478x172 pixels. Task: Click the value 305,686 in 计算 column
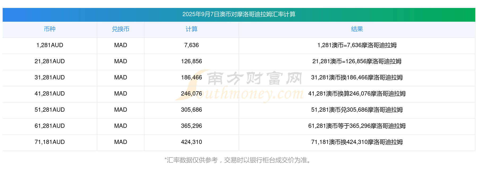pyautogui.click(x=191, y=110)
